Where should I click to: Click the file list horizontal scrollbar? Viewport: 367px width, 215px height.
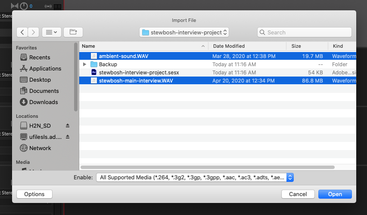point(207,167)
